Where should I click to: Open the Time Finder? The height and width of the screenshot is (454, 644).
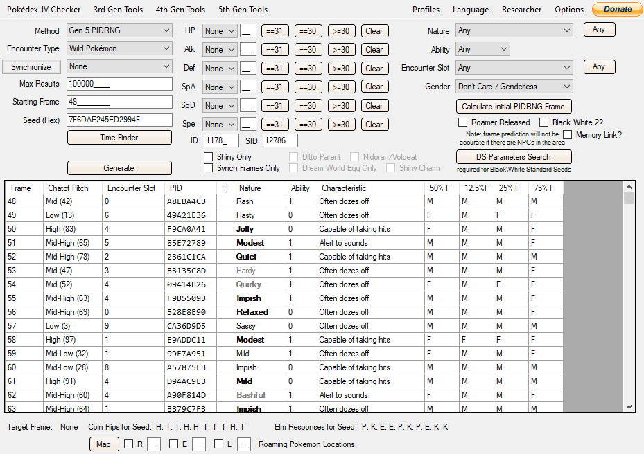[119, 138]
